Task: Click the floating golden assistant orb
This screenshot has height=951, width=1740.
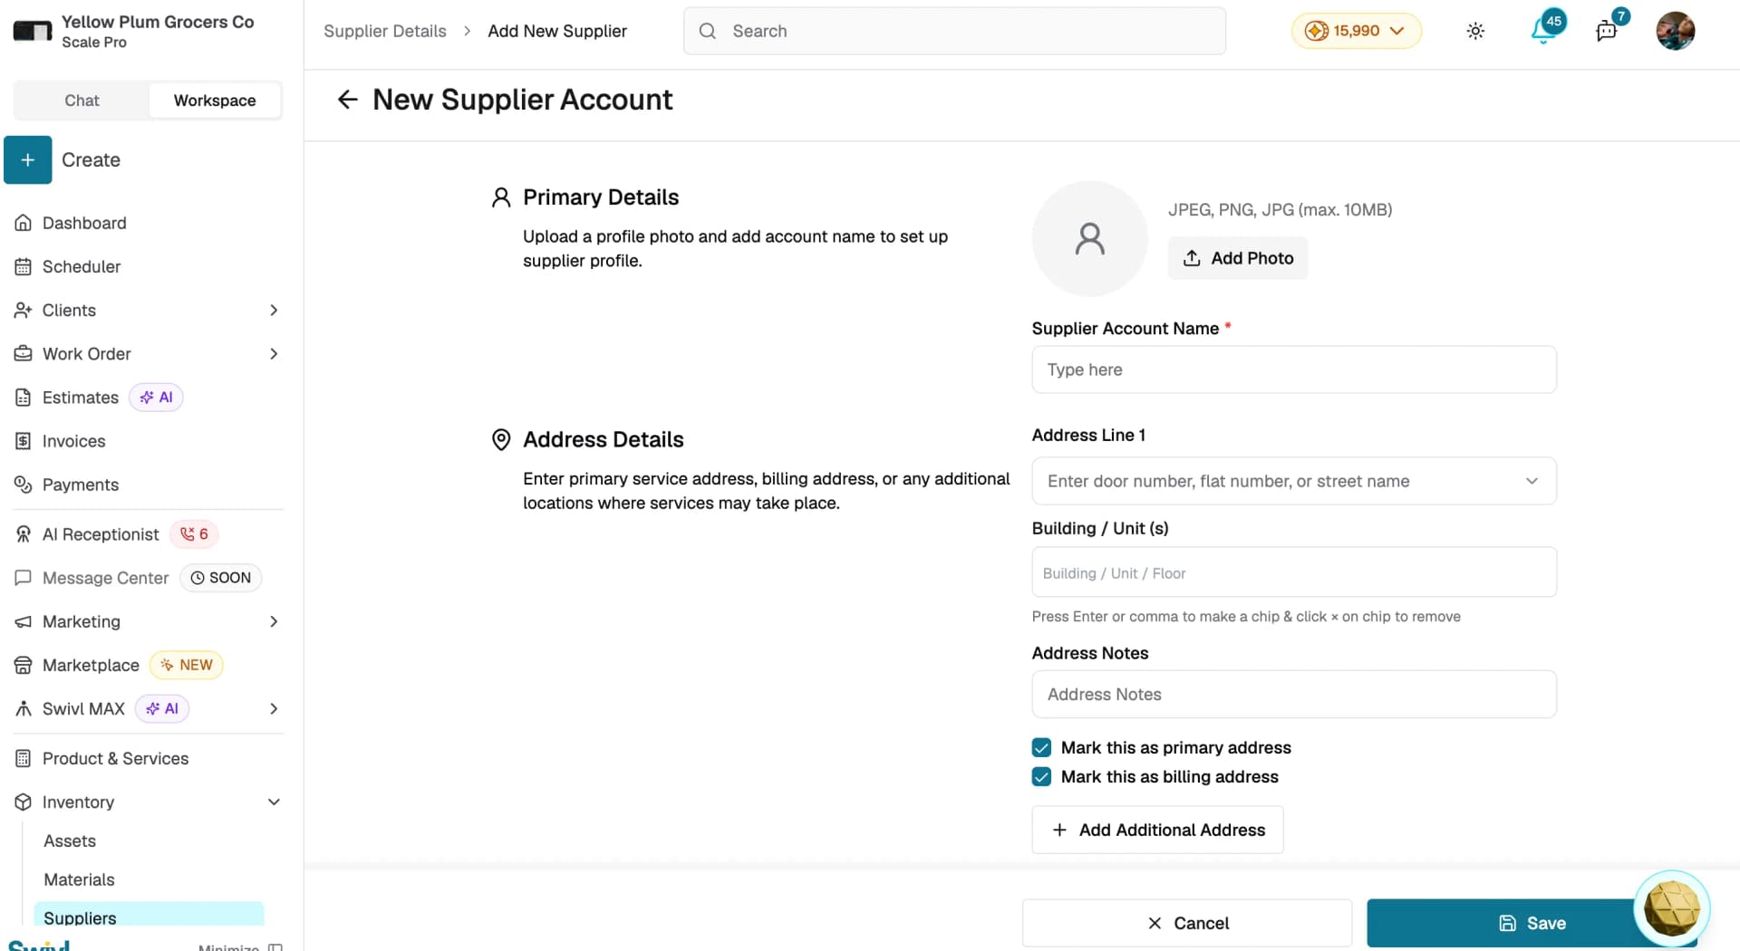Action: pos(1671,908)
